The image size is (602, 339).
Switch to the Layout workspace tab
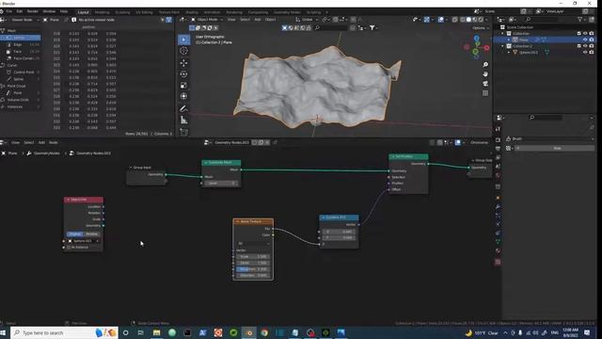pos(83,12)
